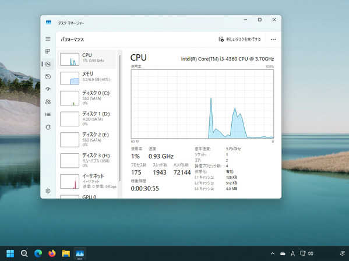Open the three-dot more options menu

(273, 40)
